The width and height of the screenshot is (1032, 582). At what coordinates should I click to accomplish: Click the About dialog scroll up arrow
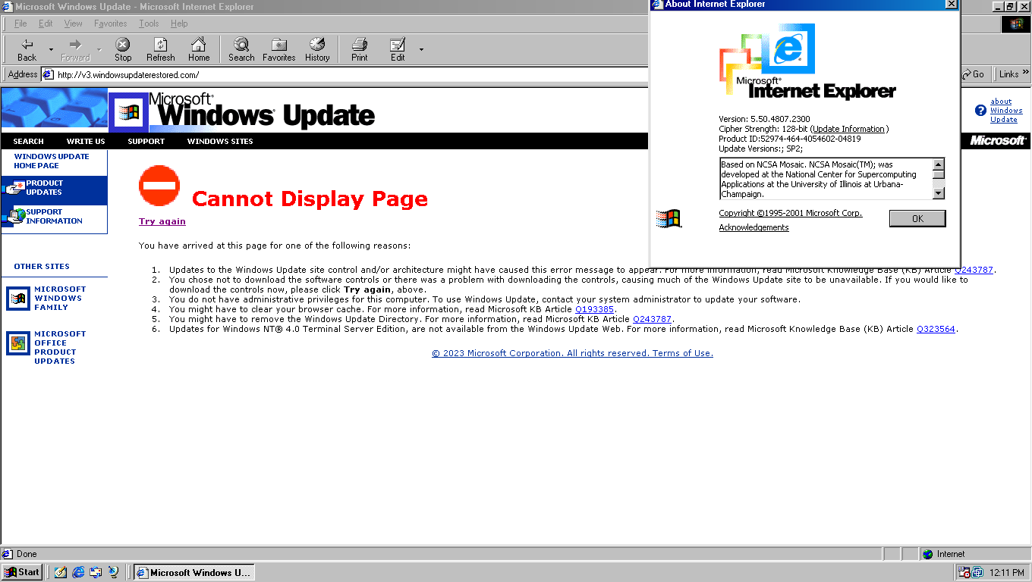pos(939,164)
